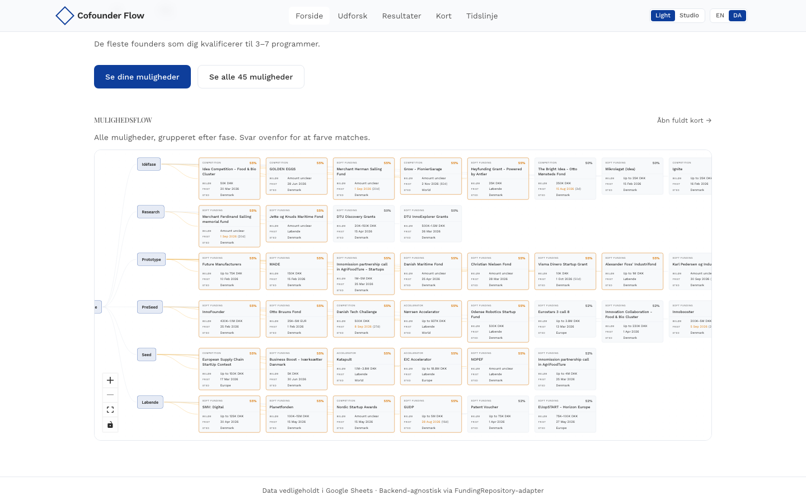Image resolution: width=806 pixels, height=504 pixels.
Task: Open Nordic Startup Awards card
Action: pyautogui.click(x=364, y=414)
